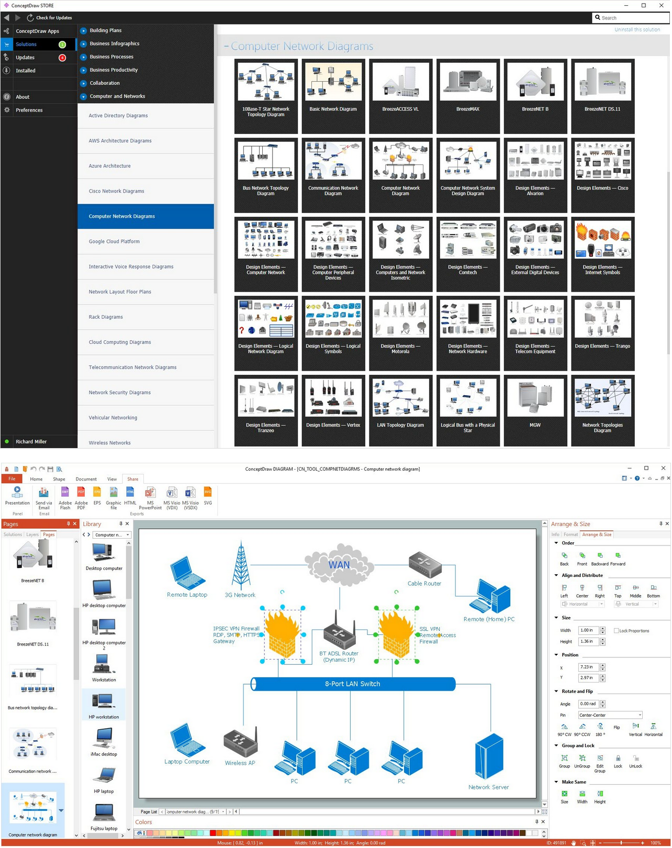Enable Lock Proportions checkbox
Image resolution: width=672 pixels, height=848 pixels.
617,631
